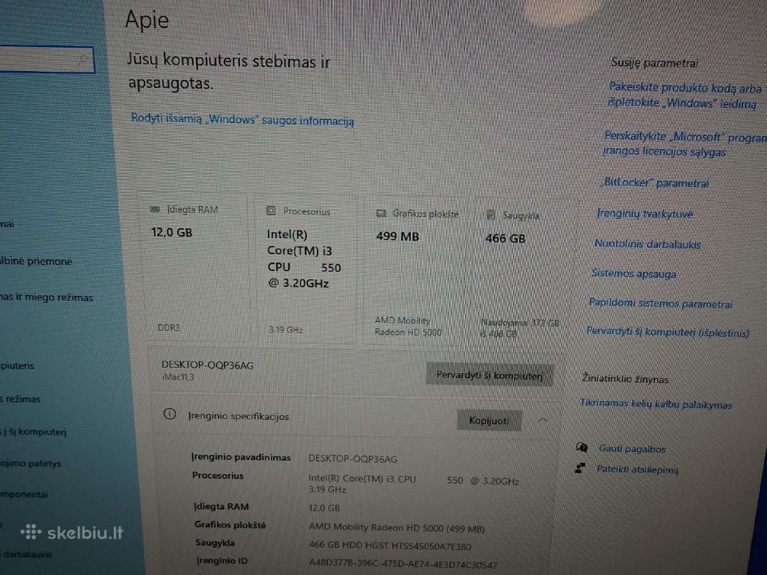Click the processor icon in the Procesorius card
This screenshot has height=575, width=767.
[271, 210]
